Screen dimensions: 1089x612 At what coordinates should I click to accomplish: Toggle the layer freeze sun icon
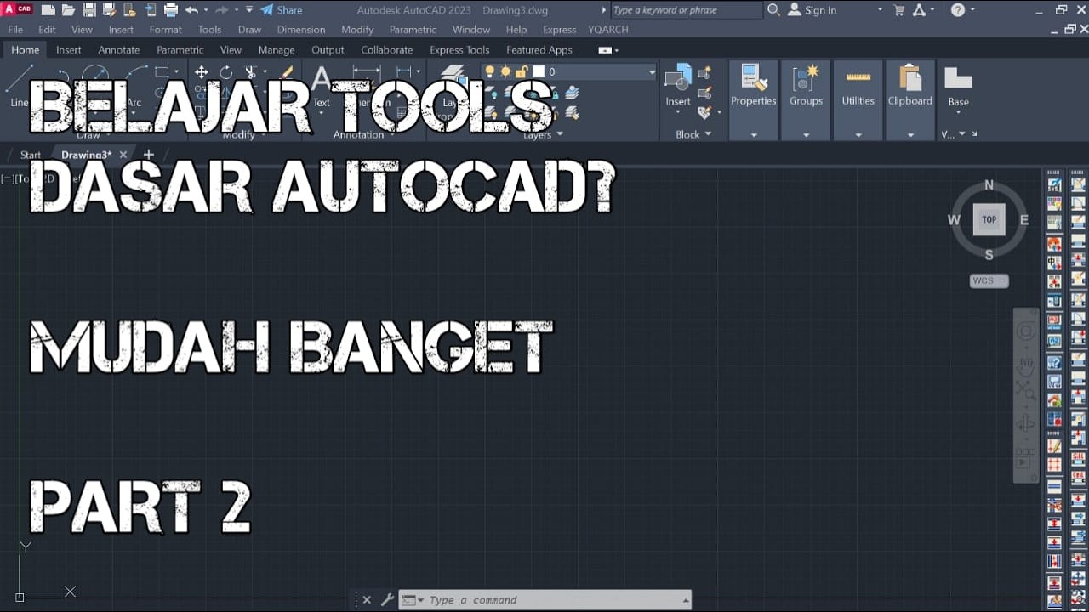pos(506,71)
